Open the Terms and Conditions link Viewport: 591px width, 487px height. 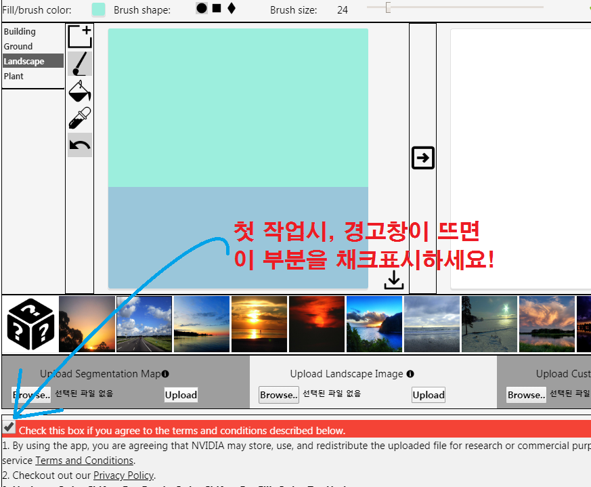[x=85, y=461]
